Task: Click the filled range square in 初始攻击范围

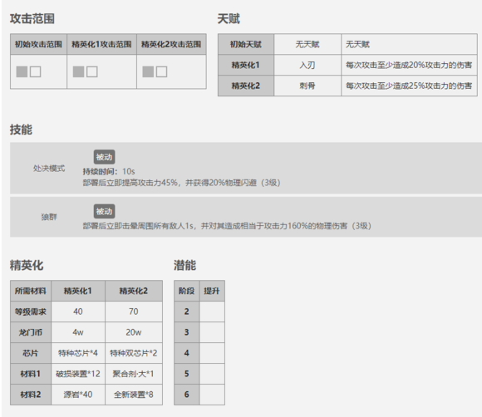Action: [x=22, y=72]
